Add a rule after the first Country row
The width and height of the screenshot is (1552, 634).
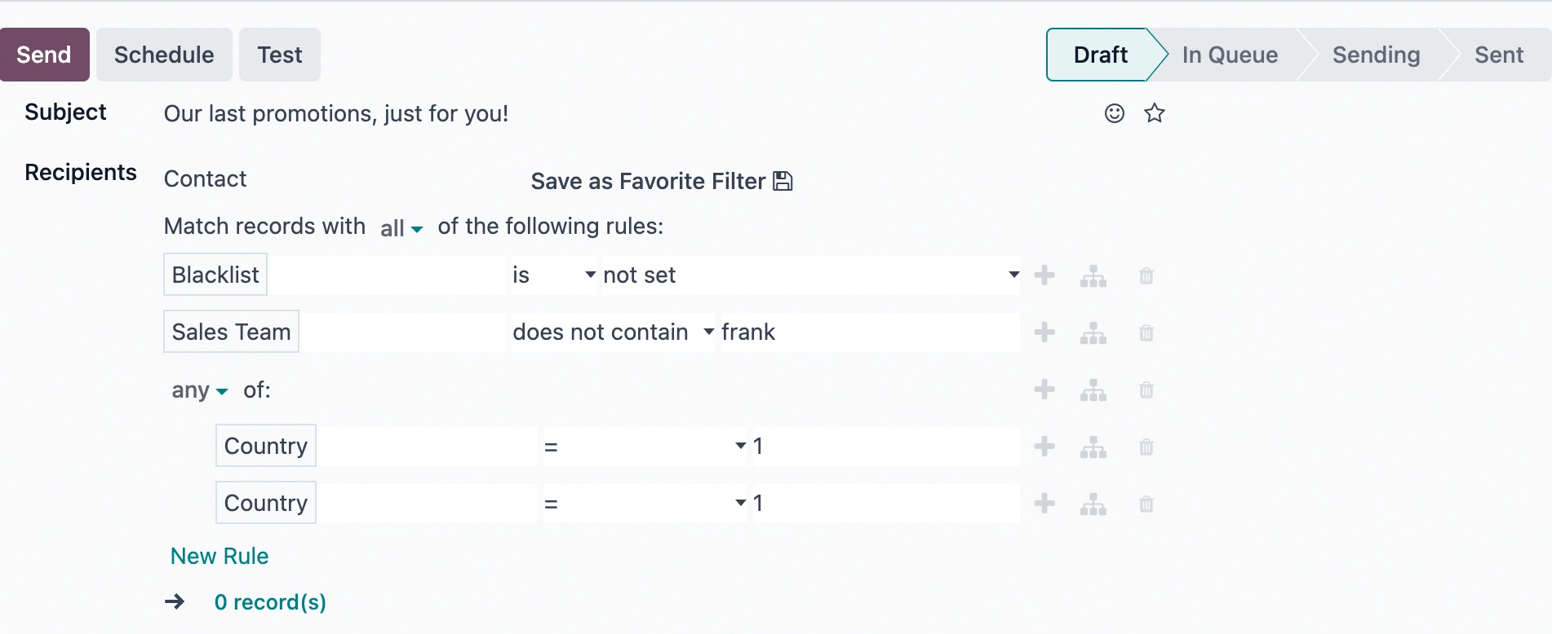[1044, 447]
